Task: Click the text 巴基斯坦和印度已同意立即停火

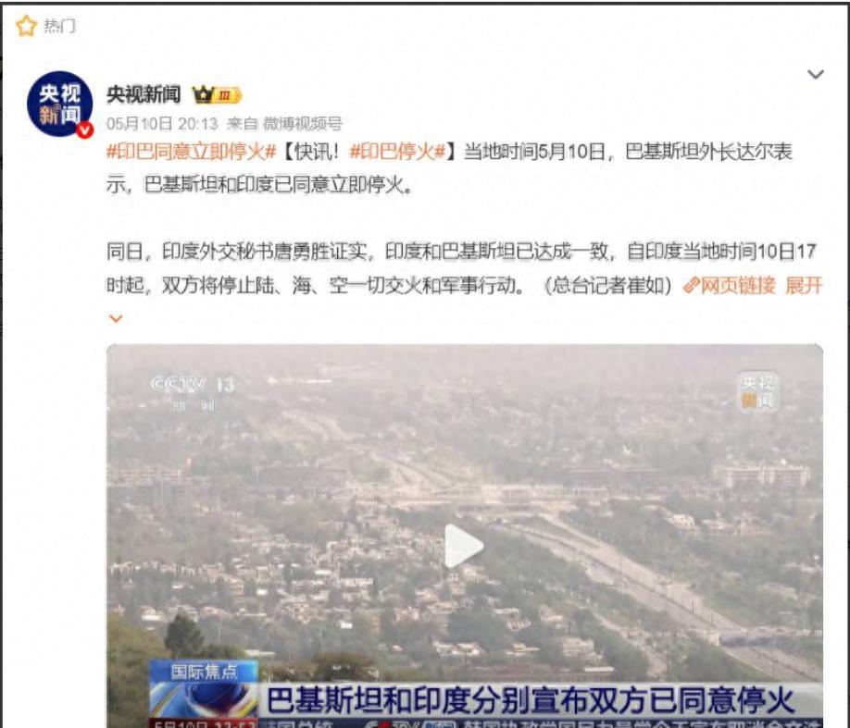Action: (x=274, y=185)
